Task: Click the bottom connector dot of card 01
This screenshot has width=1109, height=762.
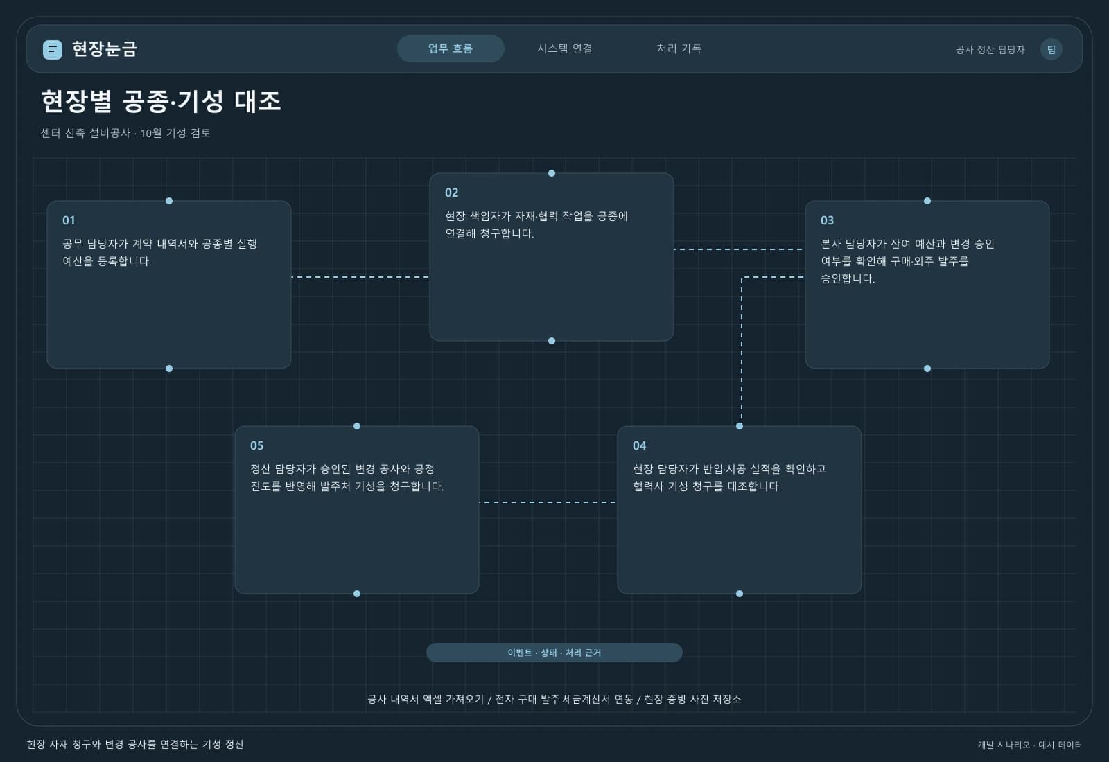Action: coord(169,369)
